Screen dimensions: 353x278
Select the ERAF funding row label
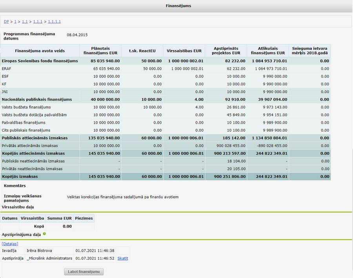click(7, 69)
